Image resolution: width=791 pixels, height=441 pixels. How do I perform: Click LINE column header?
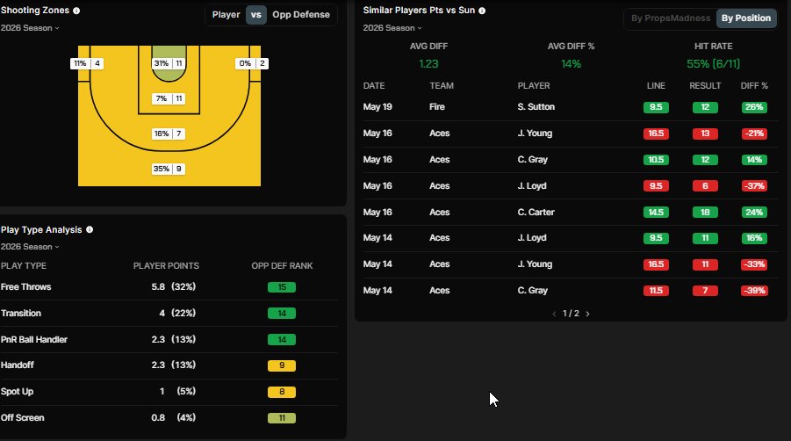coord(656,86)
